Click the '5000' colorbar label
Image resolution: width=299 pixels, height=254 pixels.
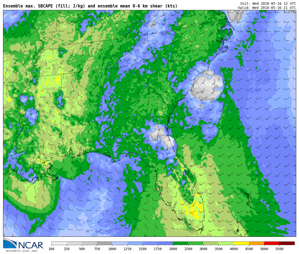[264, 249]
